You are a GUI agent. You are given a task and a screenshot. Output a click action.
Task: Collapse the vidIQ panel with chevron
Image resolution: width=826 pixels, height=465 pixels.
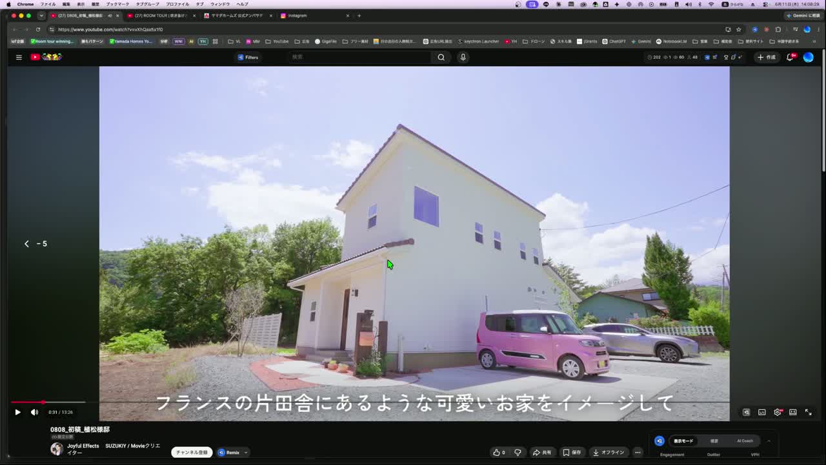click(769, 441)
